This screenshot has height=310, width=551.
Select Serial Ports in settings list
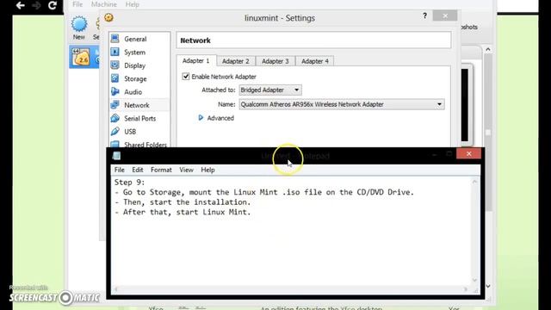[x=139, y=119]
